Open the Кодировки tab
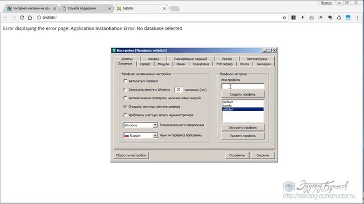364x204 pixels. tap(201, 64)
